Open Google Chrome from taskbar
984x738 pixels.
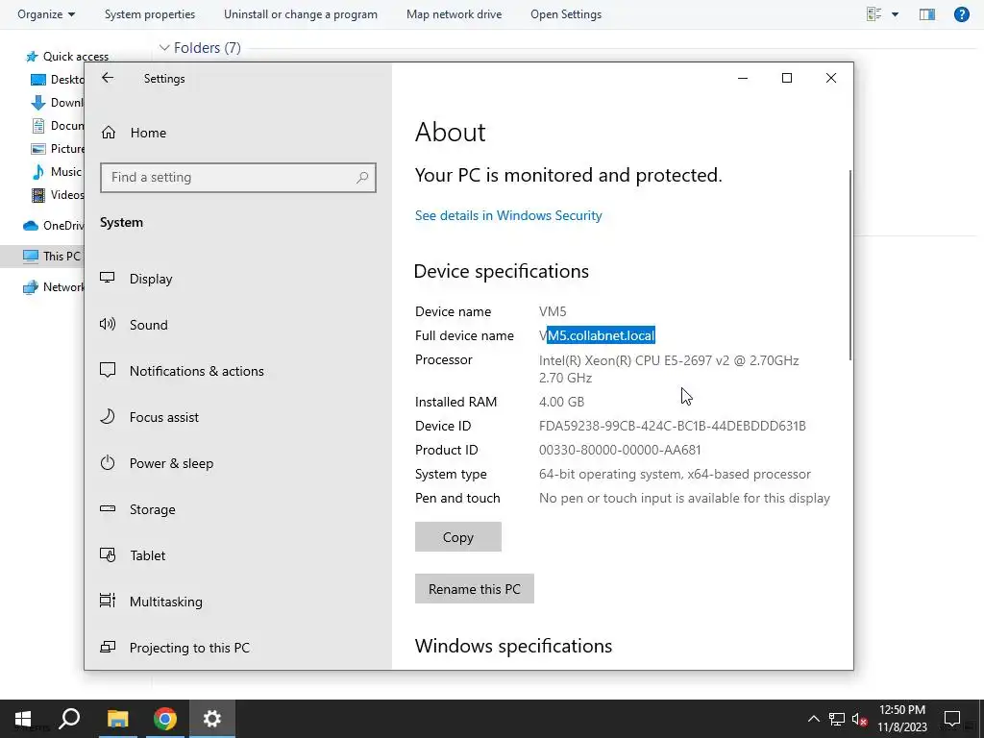click(x=165, y=719)
